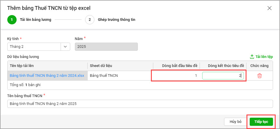Open the uploaded xlsx file link
The width and height of the screenshot is (280, 129).
pos(47,76)
